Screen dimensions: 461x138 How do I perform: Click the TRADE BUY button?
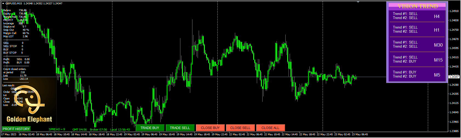pyautogui.click(x=150, y=128)
